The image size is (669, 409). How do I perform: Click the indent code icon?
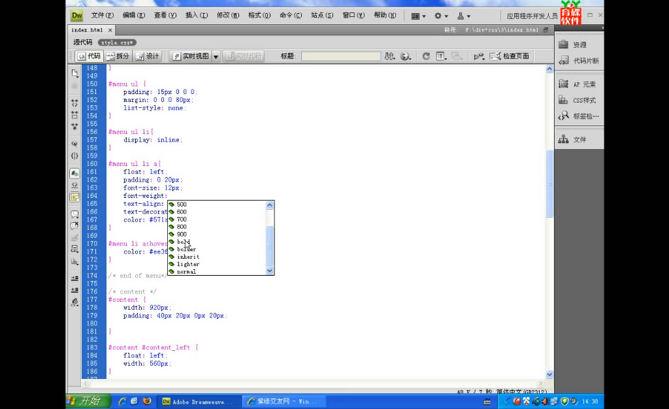point(74,278)
